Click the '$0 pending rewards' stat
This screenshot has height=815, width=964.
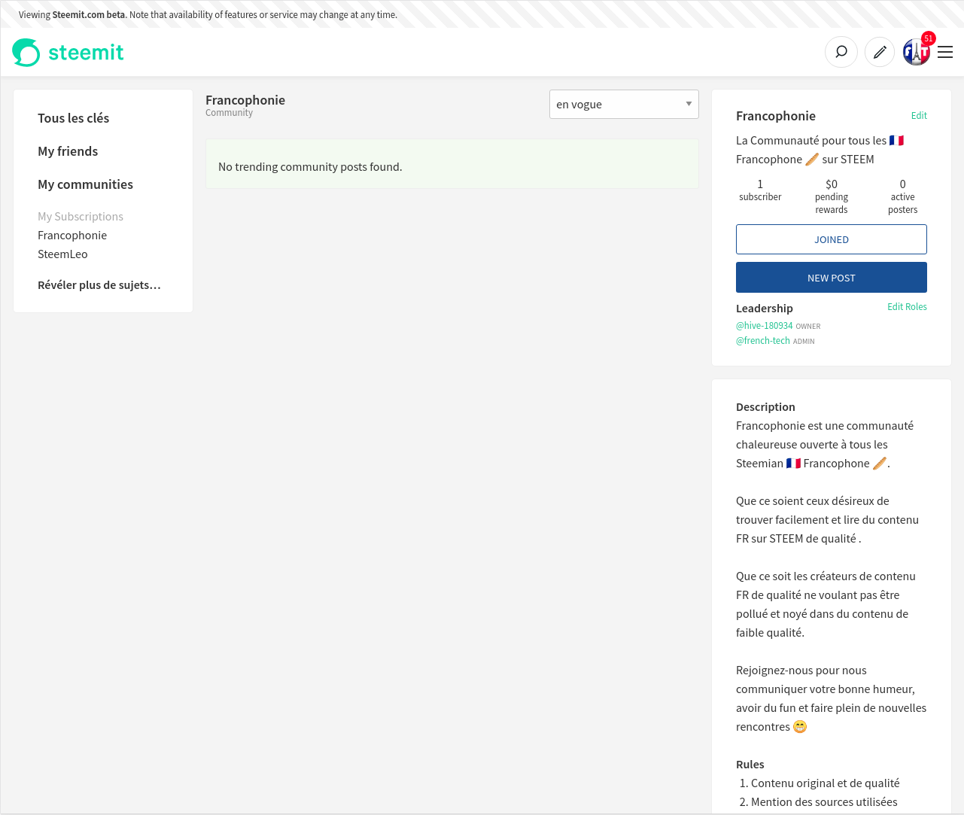[x=832, y=196]
